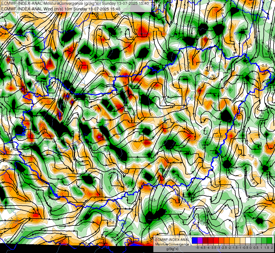Click the light green swatch between 0.5 and 1

[259, 241]
